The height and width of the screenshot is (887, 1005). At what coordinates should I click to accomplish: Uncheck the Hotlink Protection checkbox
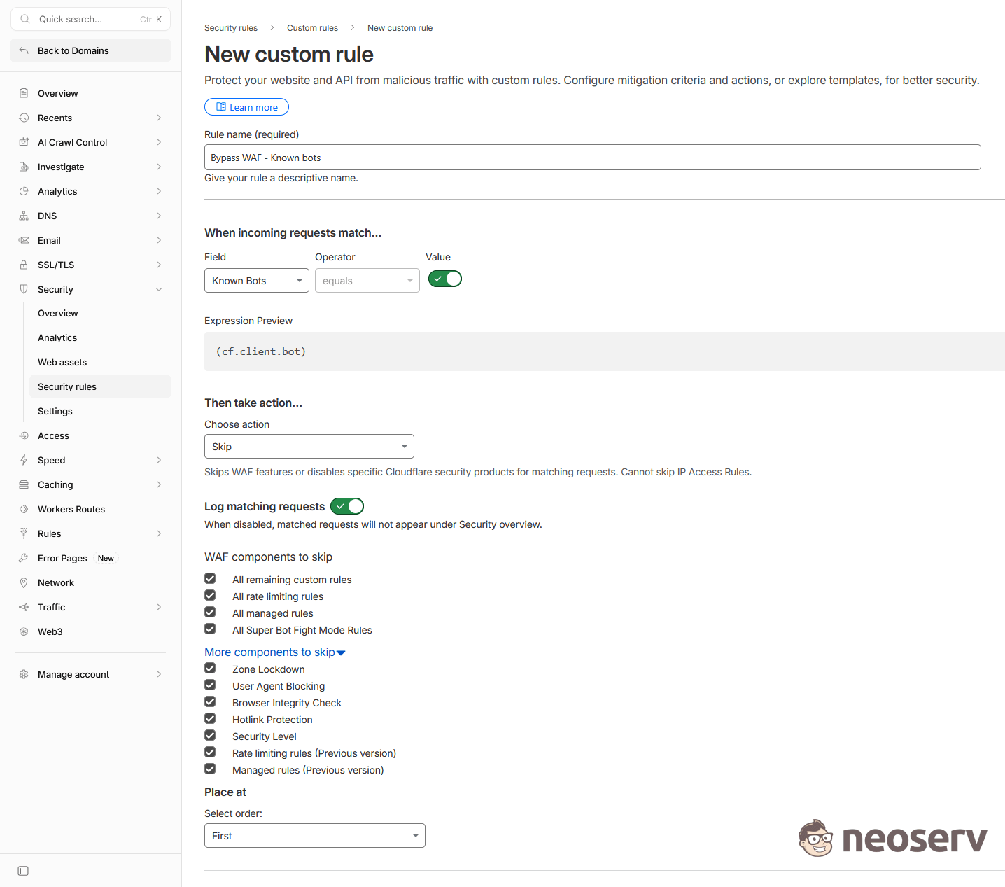coord(210,718)
